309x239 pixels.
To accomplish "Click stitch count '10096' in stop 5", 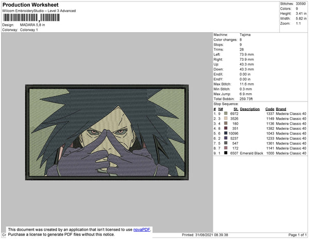I will tap(233, 133).
